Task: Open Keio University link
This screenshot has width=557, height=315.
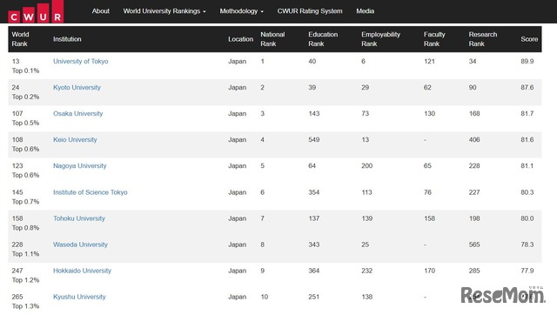Action: click(x=75, y=139)
